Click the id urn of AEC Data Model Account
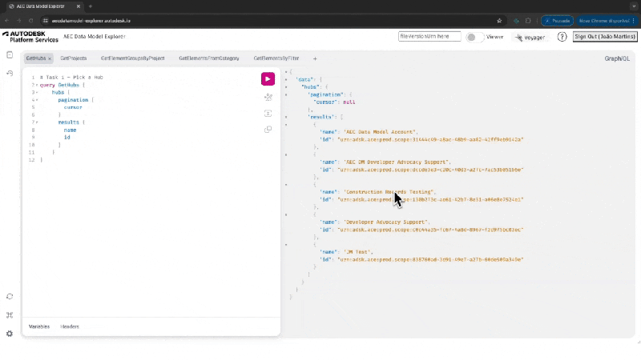The height and width of the screenshot is (360, 641). point(430,139)
